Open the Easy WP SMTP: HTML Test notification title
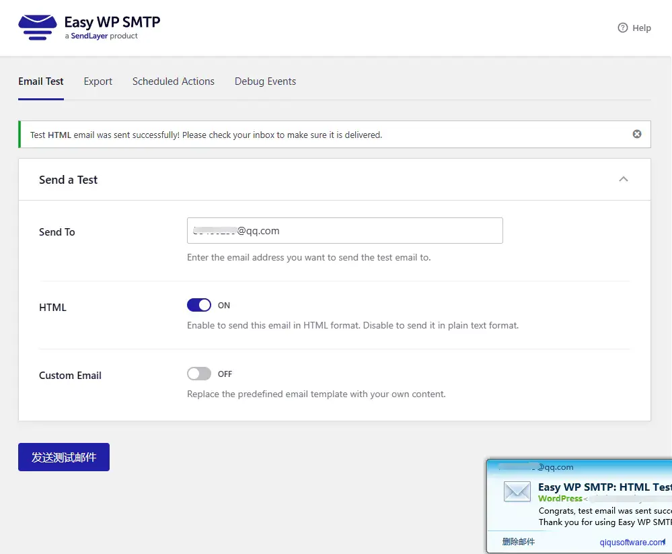The height and width of the screenshot is (554, 672). 605,487
